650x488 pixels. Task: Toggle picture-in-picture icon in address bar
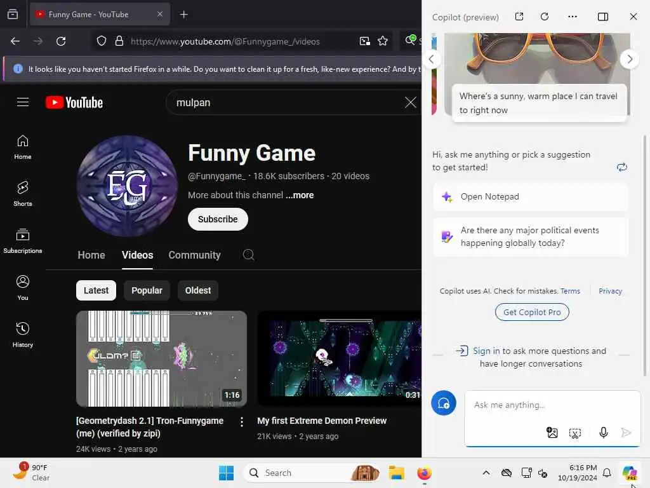pos(365,41)
